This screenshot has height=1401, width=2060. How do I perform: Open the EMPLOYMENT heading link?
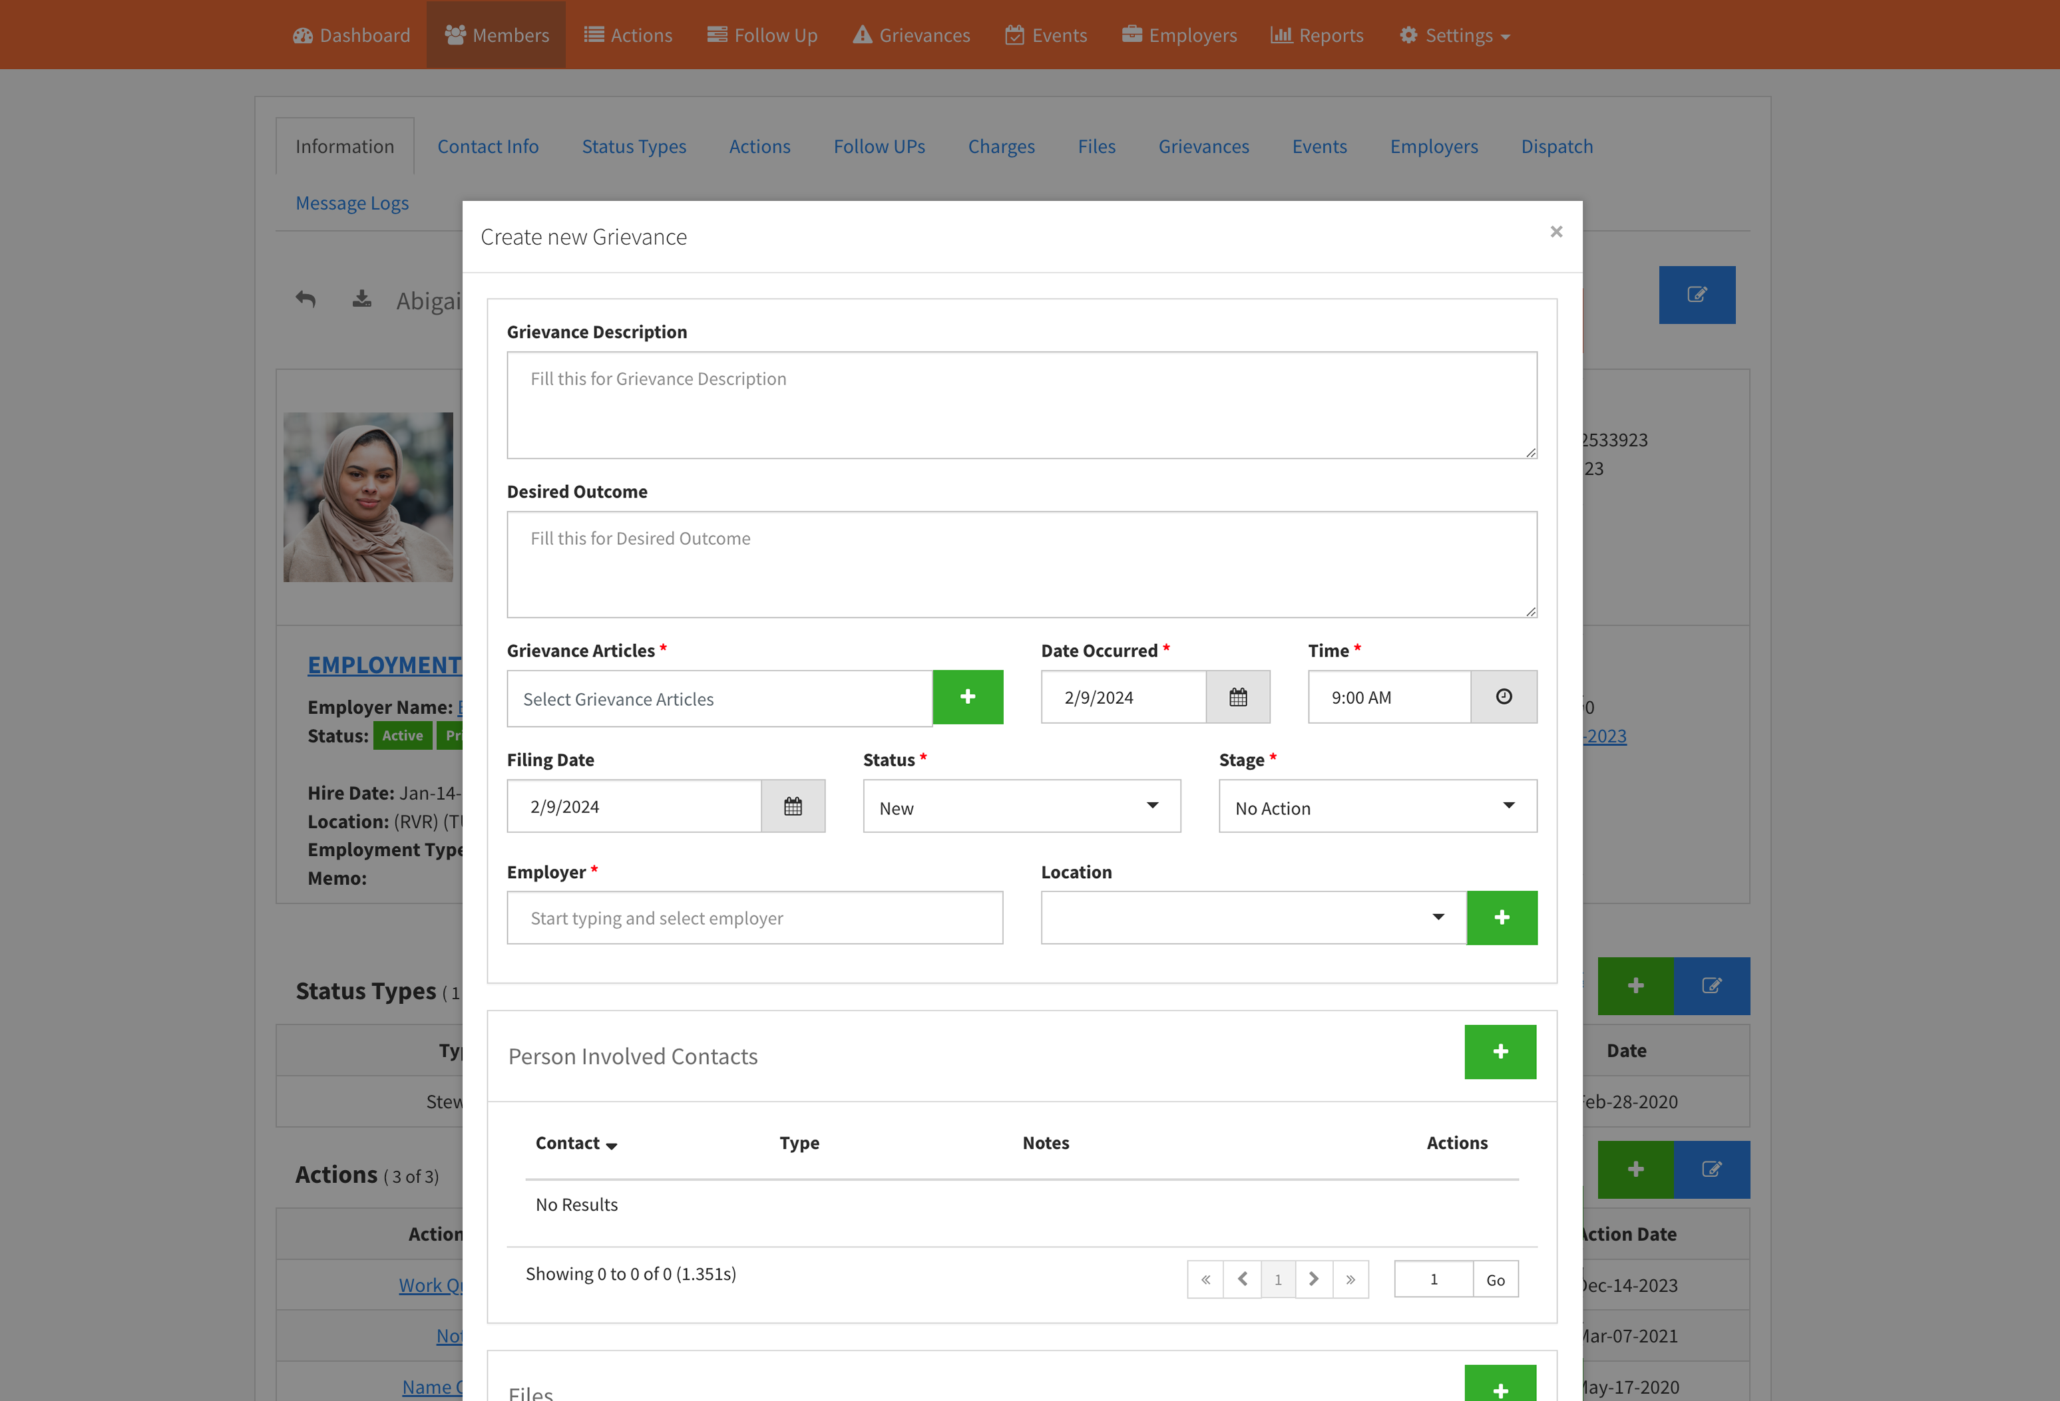coord(384,665)
